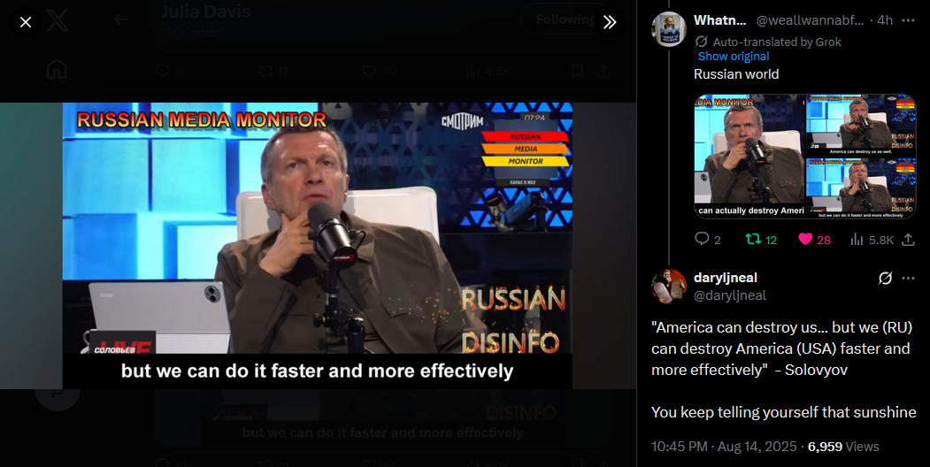Open more options on daryljneal post

coord(908,278)
